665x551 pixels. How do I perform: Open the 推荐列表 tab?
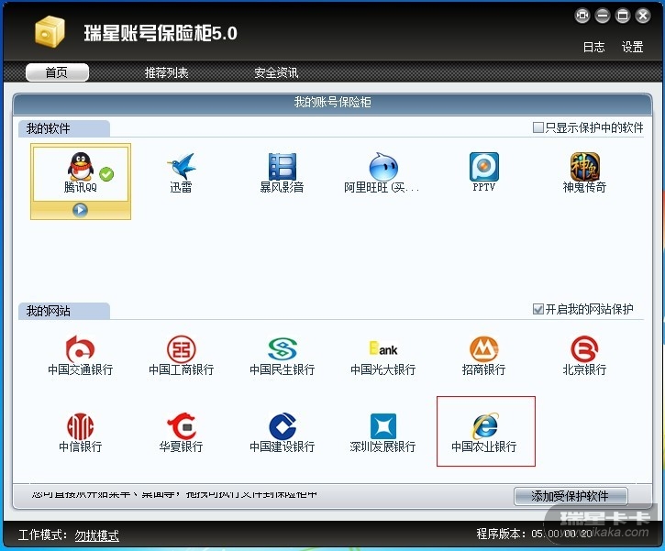166,72
